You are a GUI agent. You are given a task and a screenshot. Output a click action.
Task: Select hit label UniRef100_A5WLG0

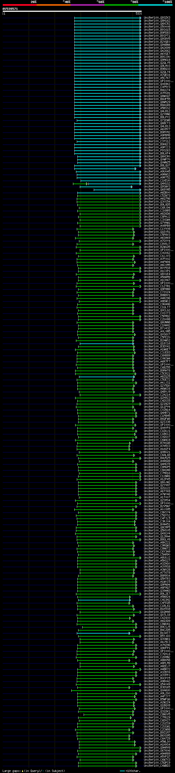click(x=157, y=742)
